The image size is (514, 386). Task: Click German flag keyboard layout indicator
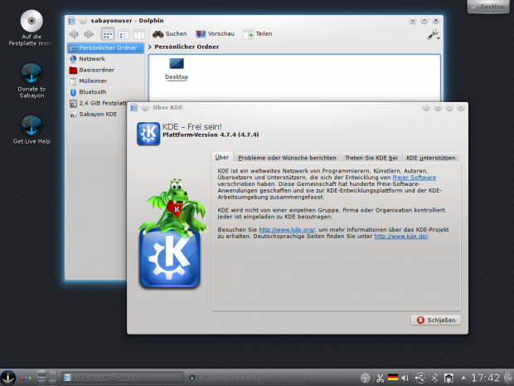(x=393, y=378)
